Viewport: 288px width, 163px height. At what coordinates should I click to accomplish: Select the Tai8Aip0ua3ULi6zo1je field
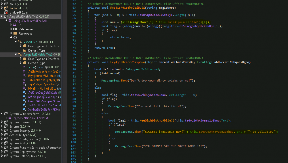coord(24,105)
